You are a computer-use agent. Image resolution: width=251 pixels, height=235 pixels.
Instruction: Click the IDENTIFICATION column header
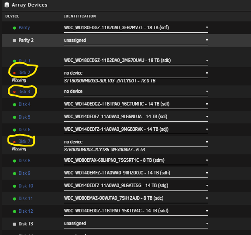coord(80,16)
